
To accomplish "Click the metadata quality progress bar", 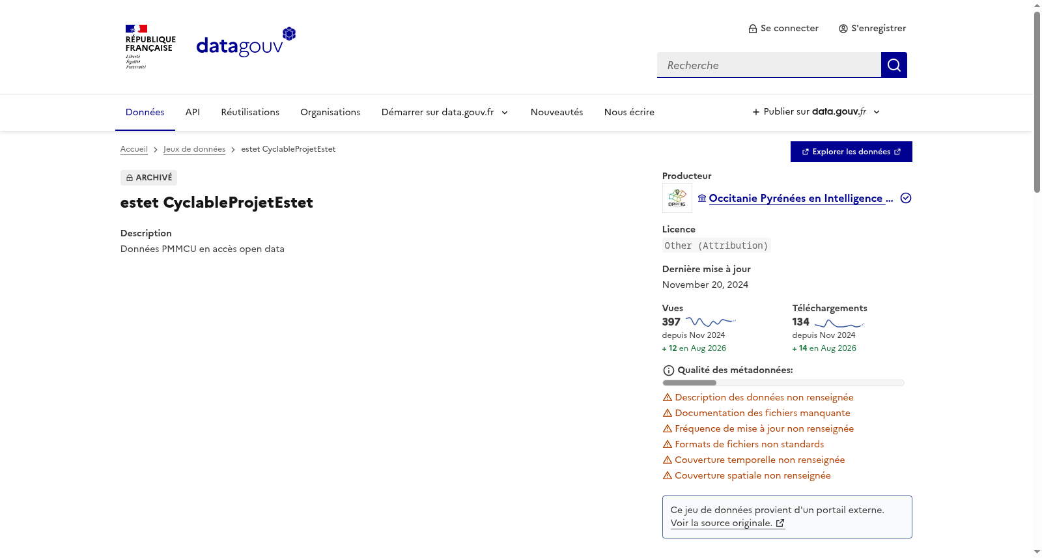I will pos(783,383).
